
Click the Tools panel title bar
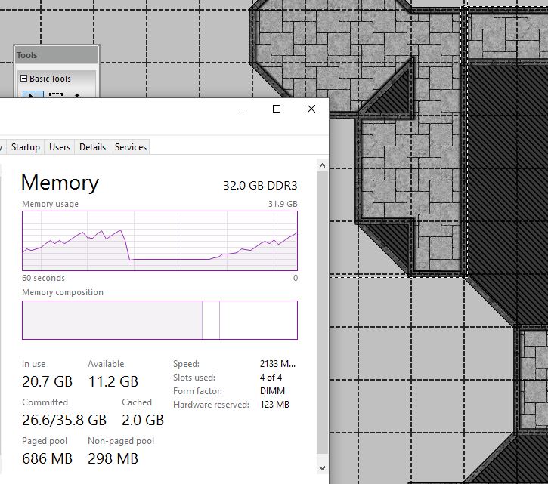[x=57, y=55]
